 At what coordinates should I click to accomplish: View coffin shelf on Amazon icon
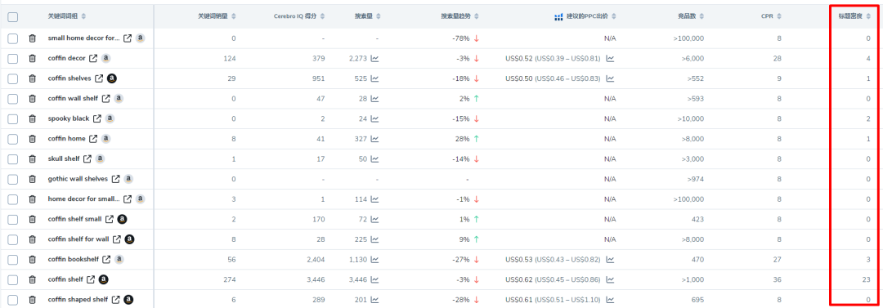[x=104, y=279]
